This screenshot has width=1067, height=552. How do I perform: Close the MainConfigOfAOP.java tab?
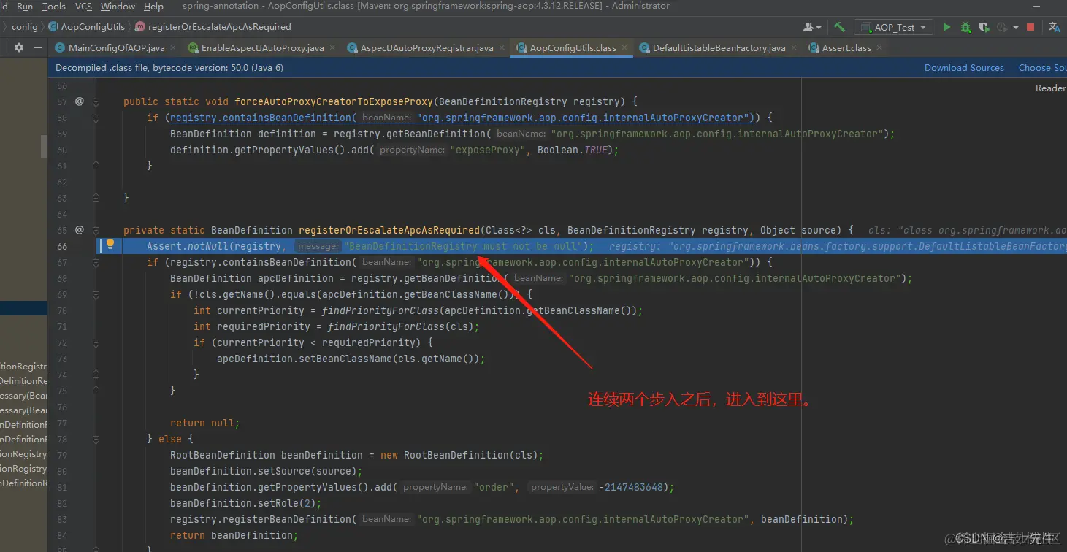click(x=173, y=47)
